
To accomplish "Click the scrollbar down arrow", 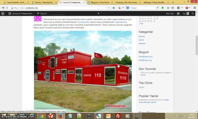I will point(197,111).
